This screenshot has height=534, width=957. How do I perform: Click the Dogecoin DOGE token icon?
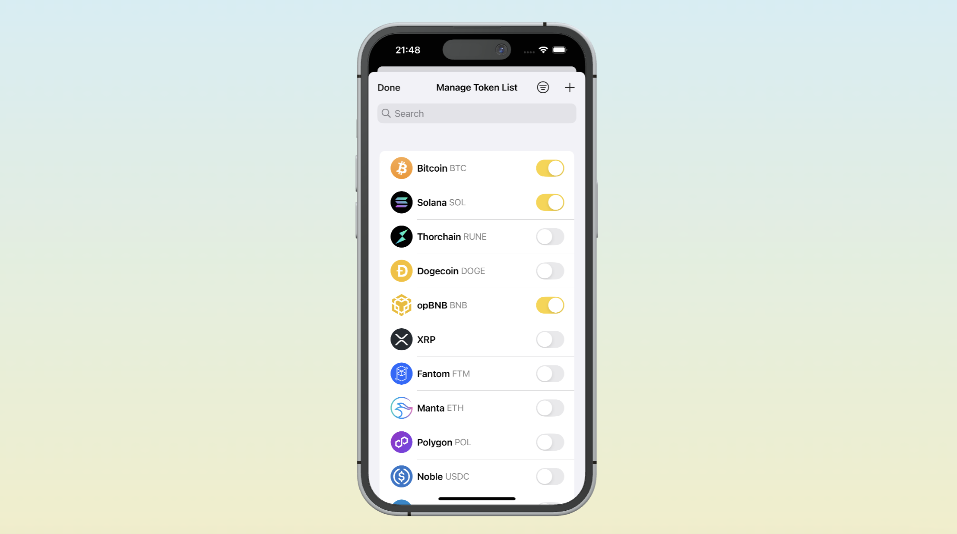(x=402, y=270)
